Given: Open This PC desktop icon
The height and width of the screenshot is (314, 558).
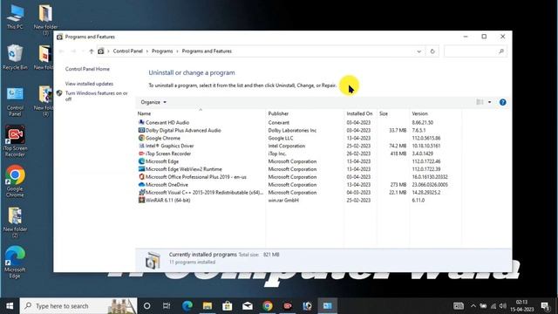Looking at the screenshot, I should 15,17.
